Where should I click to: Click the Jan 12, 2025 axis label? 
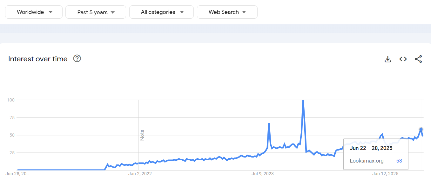point(385,174)
